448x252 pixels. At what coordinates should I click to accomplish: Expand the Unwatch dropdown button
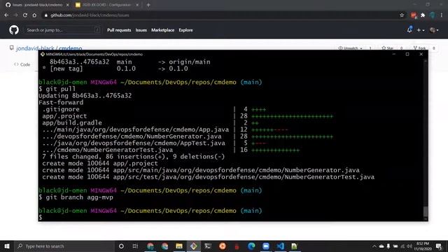(350, 48)
